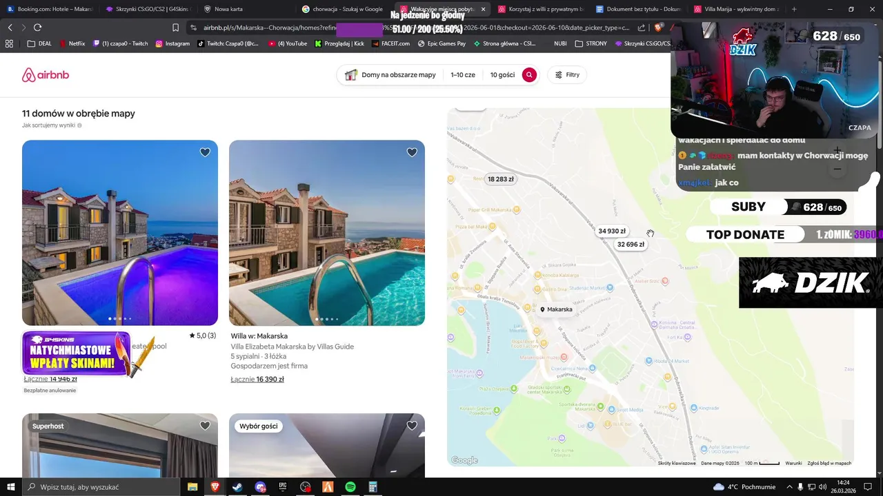883x496 pixels.
Task: Open the first villa photo with purple pool
Action: [120, 233]
